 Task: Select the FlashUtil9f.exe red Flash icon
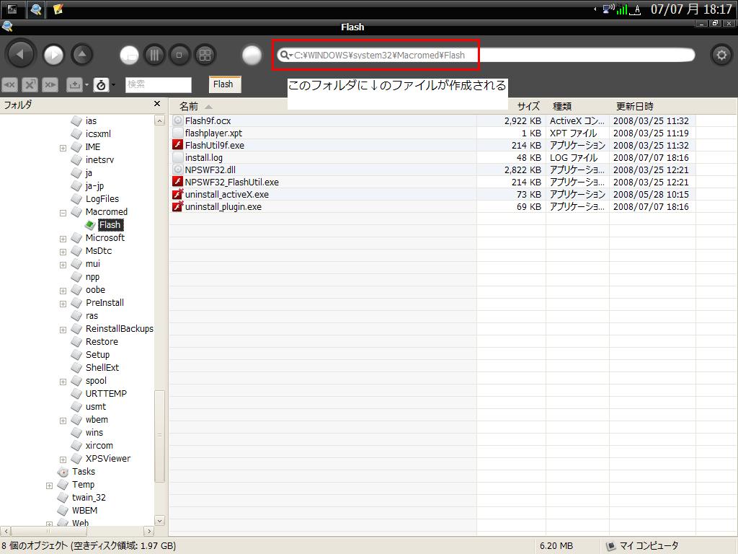[177, 145]
